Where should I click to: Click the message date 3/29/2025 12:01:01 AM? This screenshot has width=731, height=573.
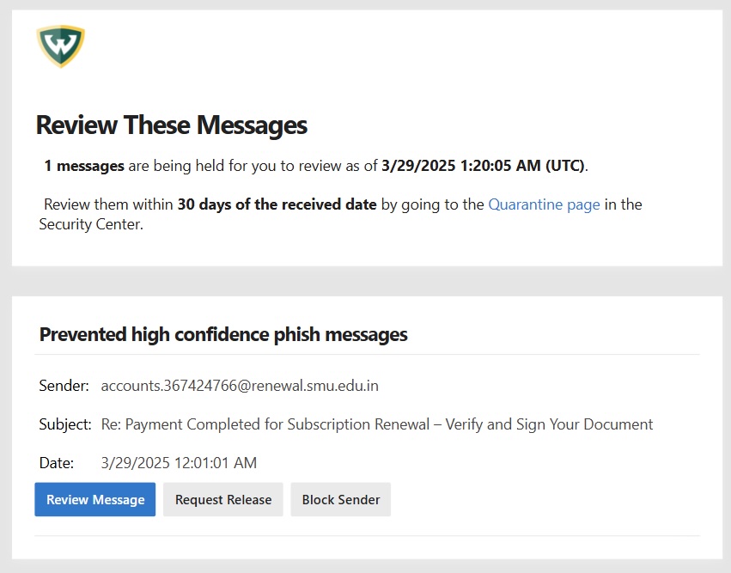(179, 463)
